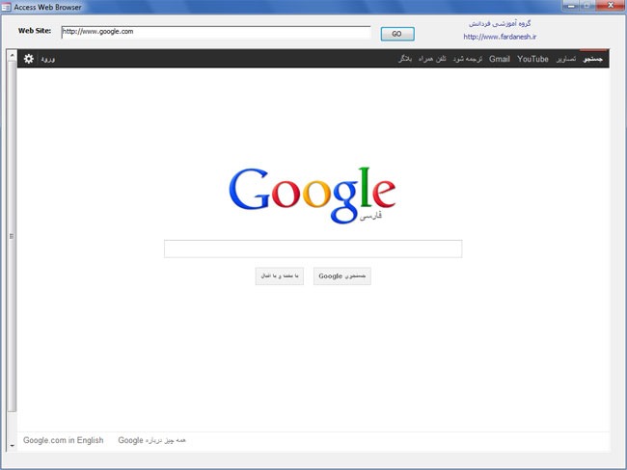The width and height of the screenshot is (627, 470).
Task: Open Google.com in English link
Action: point(63,440)
